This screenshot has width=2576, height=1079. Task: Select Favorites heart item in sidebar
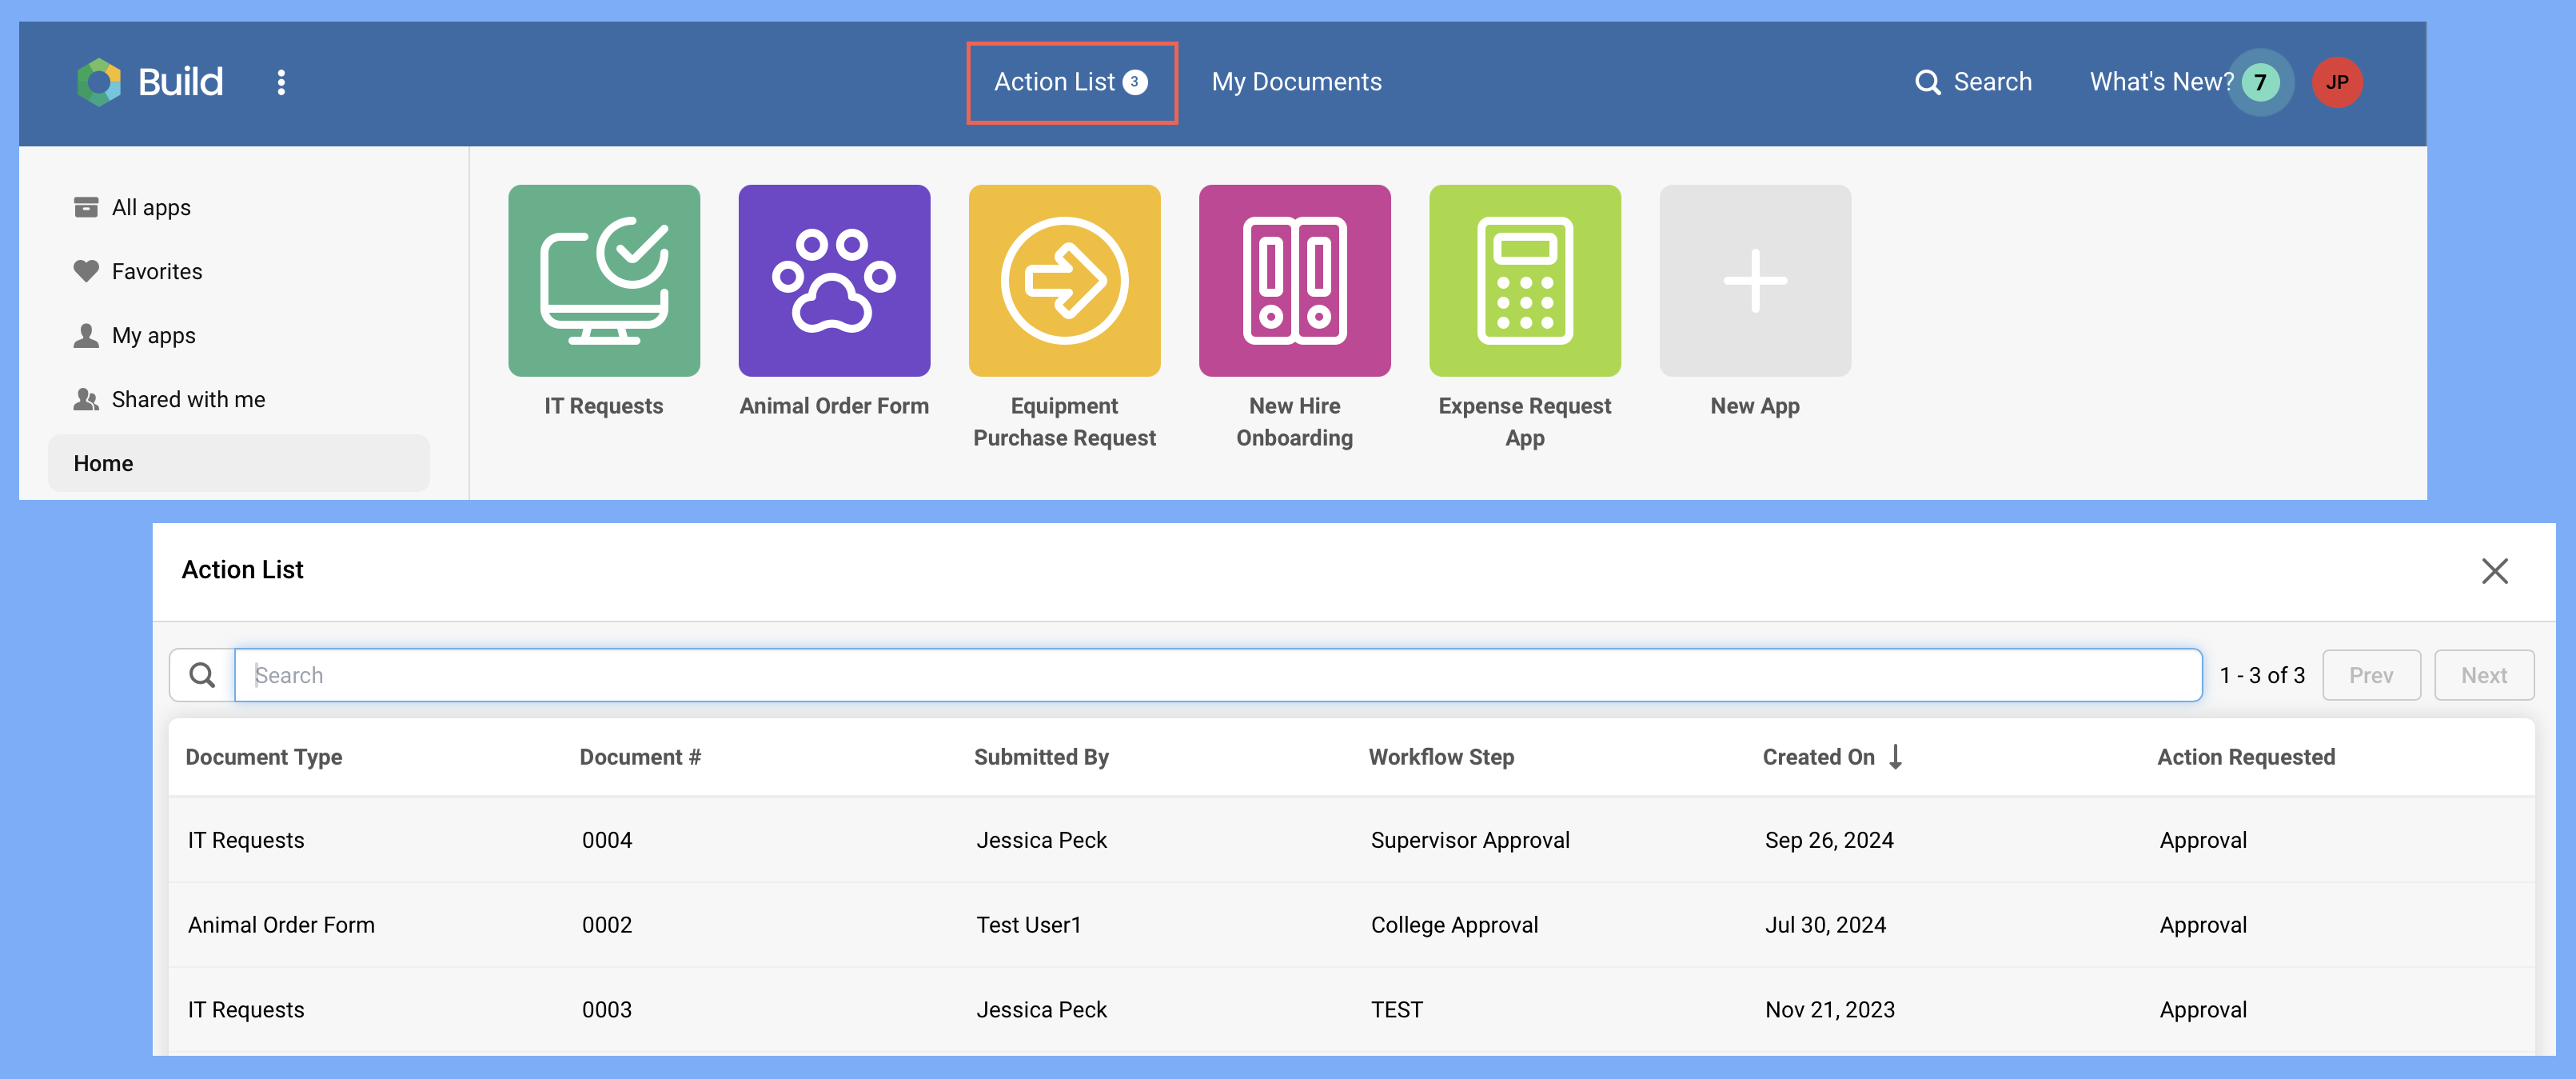pos(156,271)
